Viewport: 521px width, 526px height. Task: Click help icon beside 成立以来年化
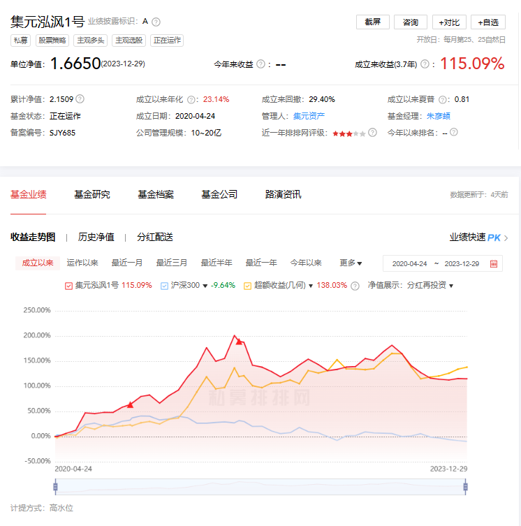(x=191, y=100)
